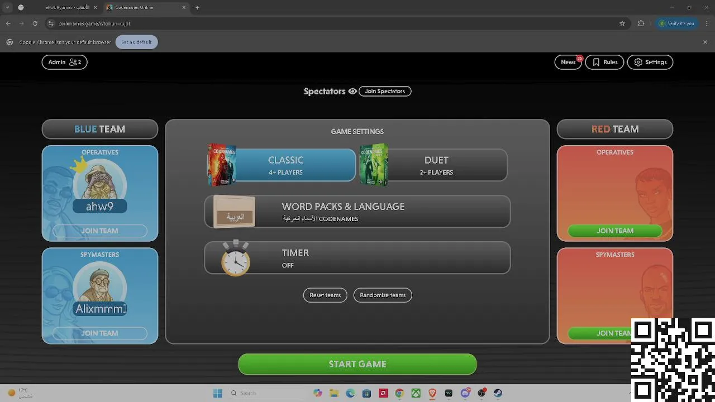This screenshot has height=402, width=715.
Task: Open Google Chrome from taskbar
Action: pyautogui.click(x=399, y=393)
